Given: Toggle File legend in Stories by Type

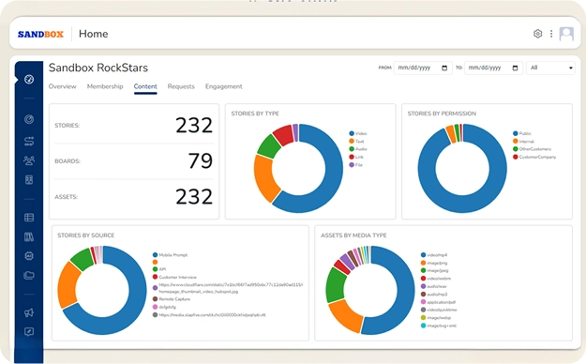Looking at the screenshot, I should (355, 165).
